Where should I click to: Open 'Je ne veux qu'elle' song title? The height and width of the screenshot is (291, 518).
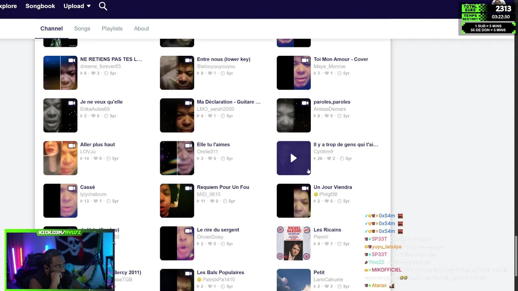click(101, 102)
